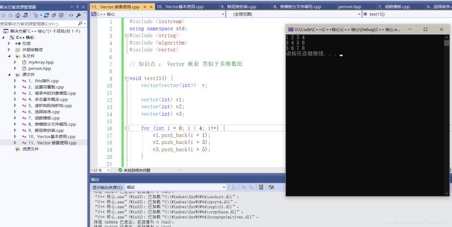
Task: Select the solution node 解决方案"C++ 核心"
Action: [x=45, y=31]
